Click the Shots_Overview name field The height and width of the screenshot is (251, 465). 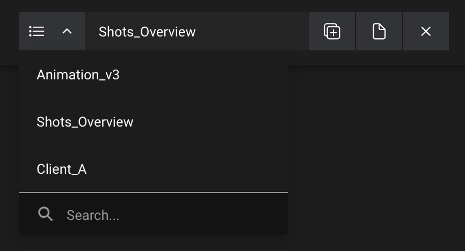(x=197, y=32)
